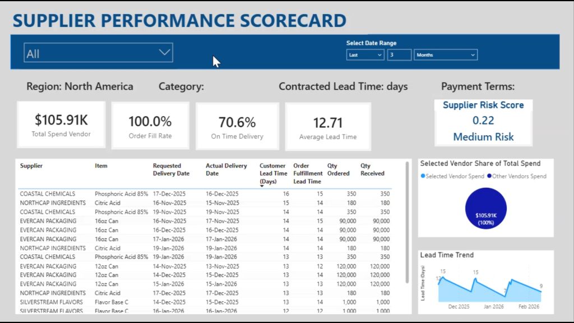Select the $105.91K Total Spend Vendor card
This screenshot has width=574, height=323.
(61, 125)
